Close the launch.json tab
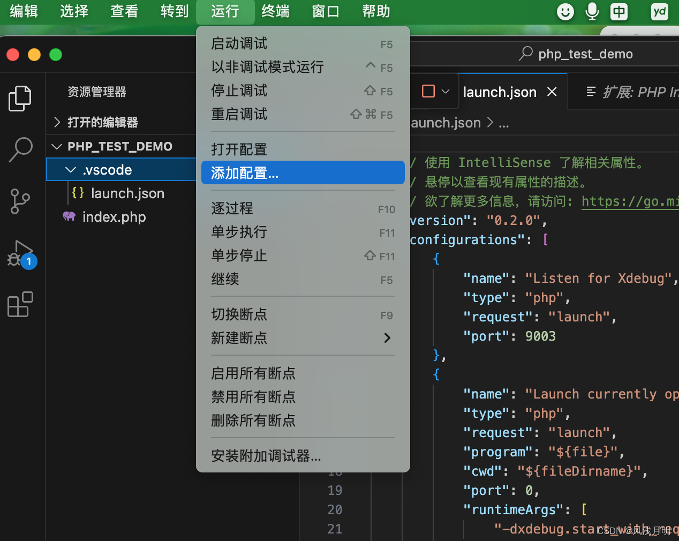Screen dimensions: 679x541 [552, 92]
